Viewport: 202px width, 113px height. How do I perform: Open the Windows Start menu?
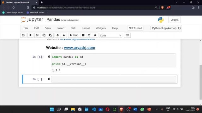(52, 109)
